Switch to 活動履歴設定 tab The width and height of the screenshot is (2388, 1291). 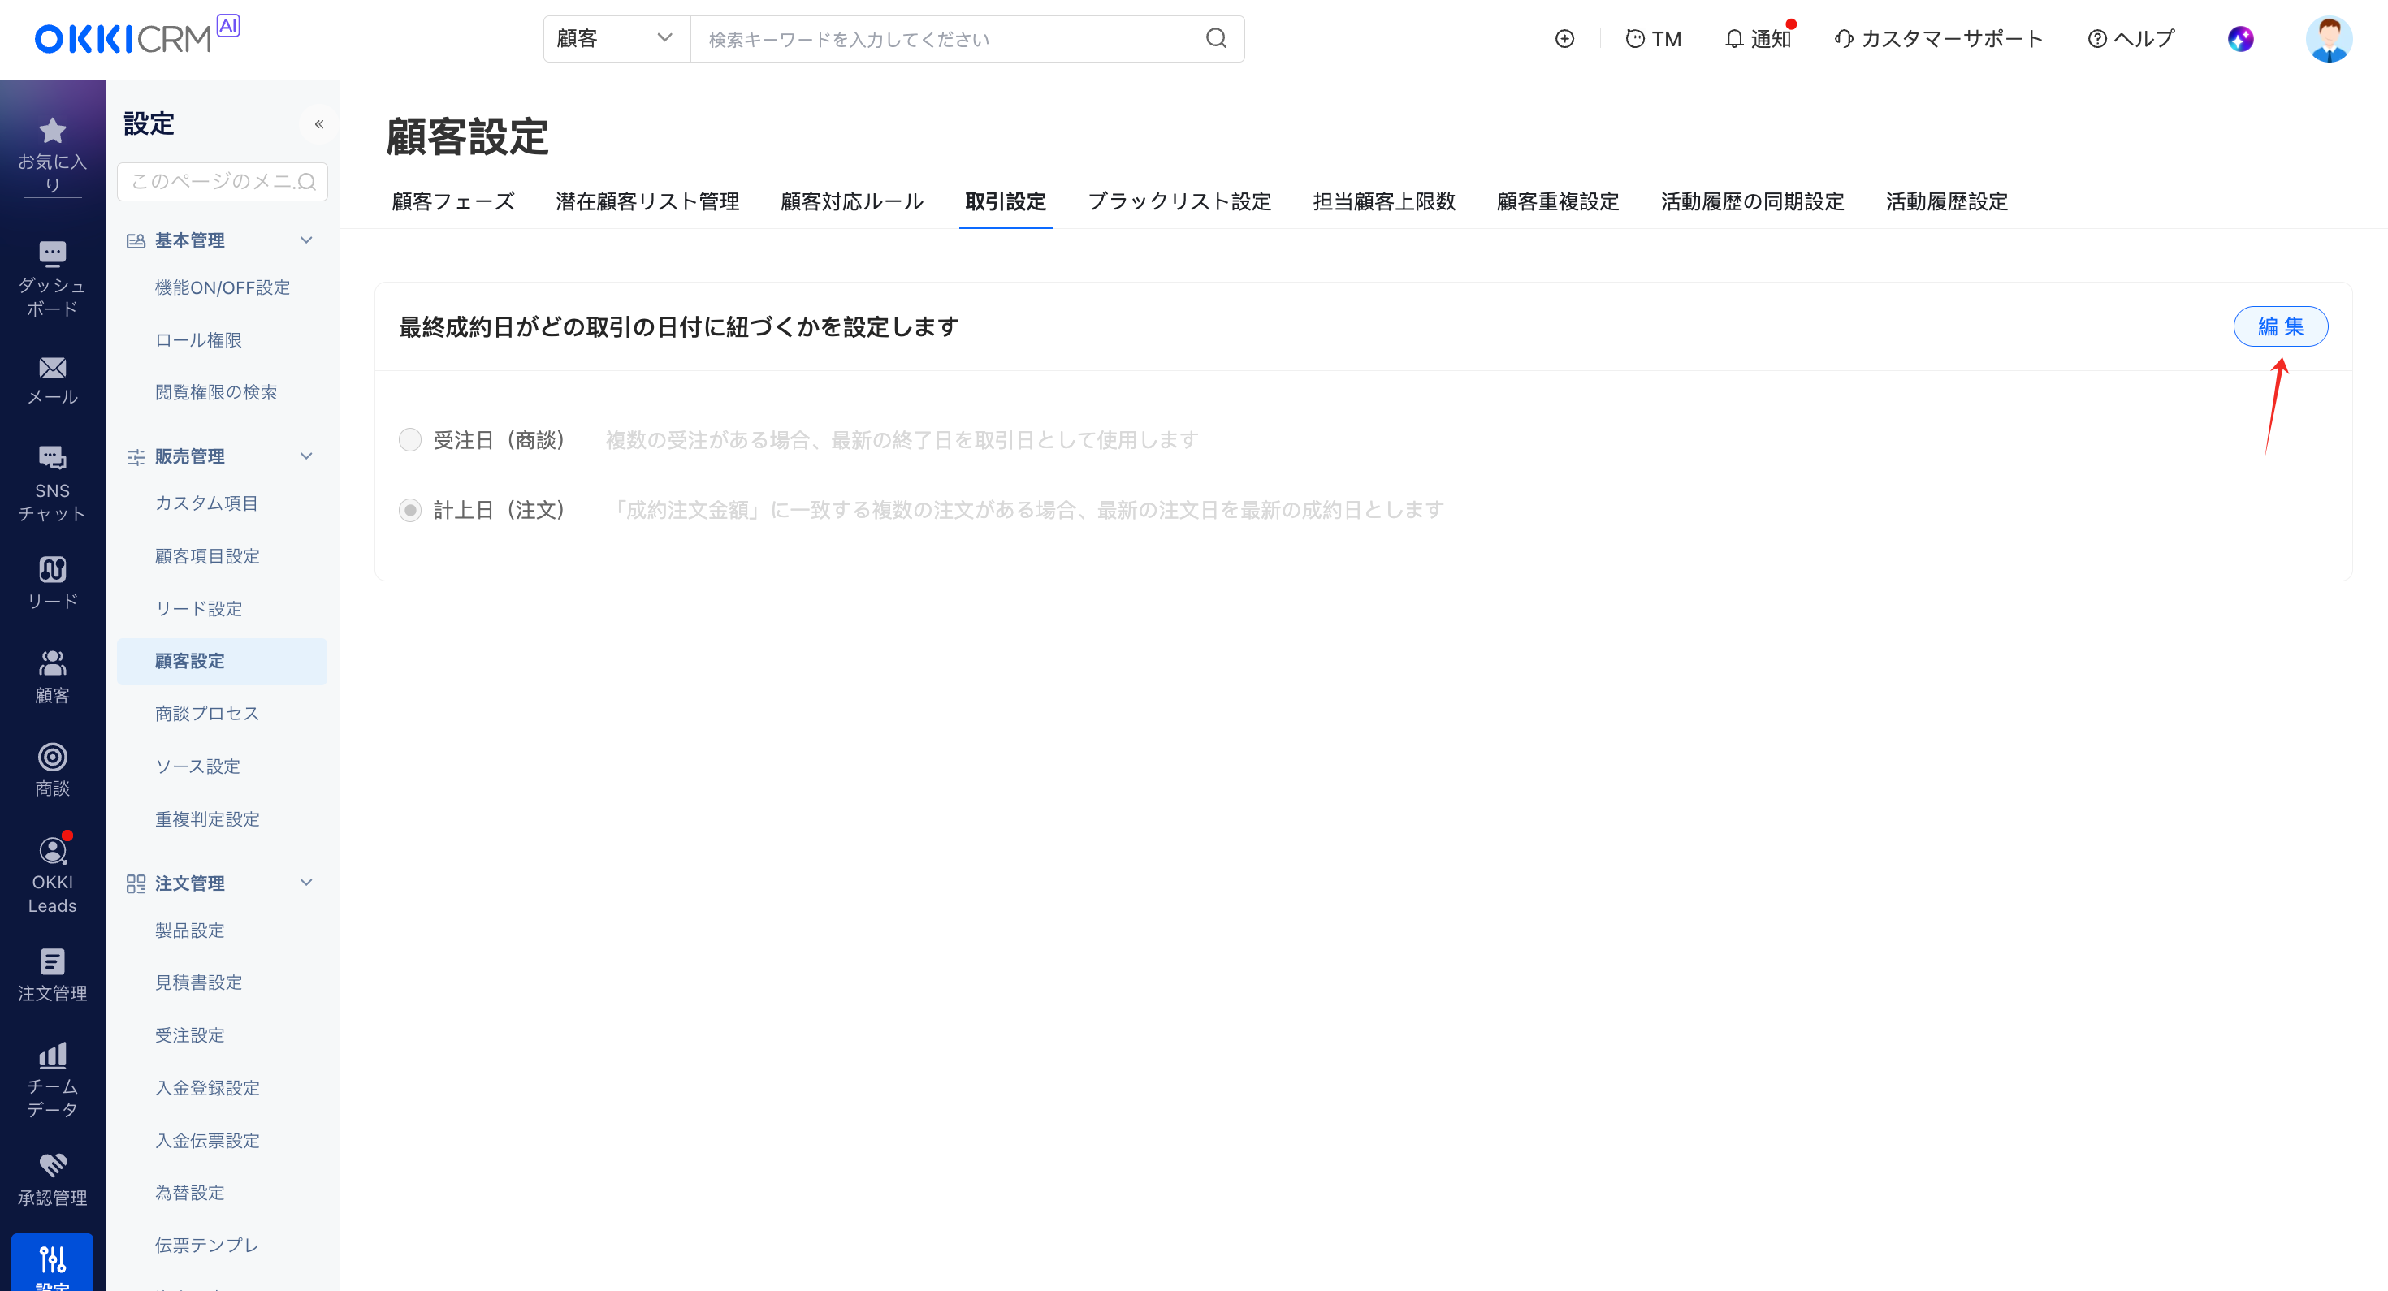pyautogui.click(x=1947, y=202)
